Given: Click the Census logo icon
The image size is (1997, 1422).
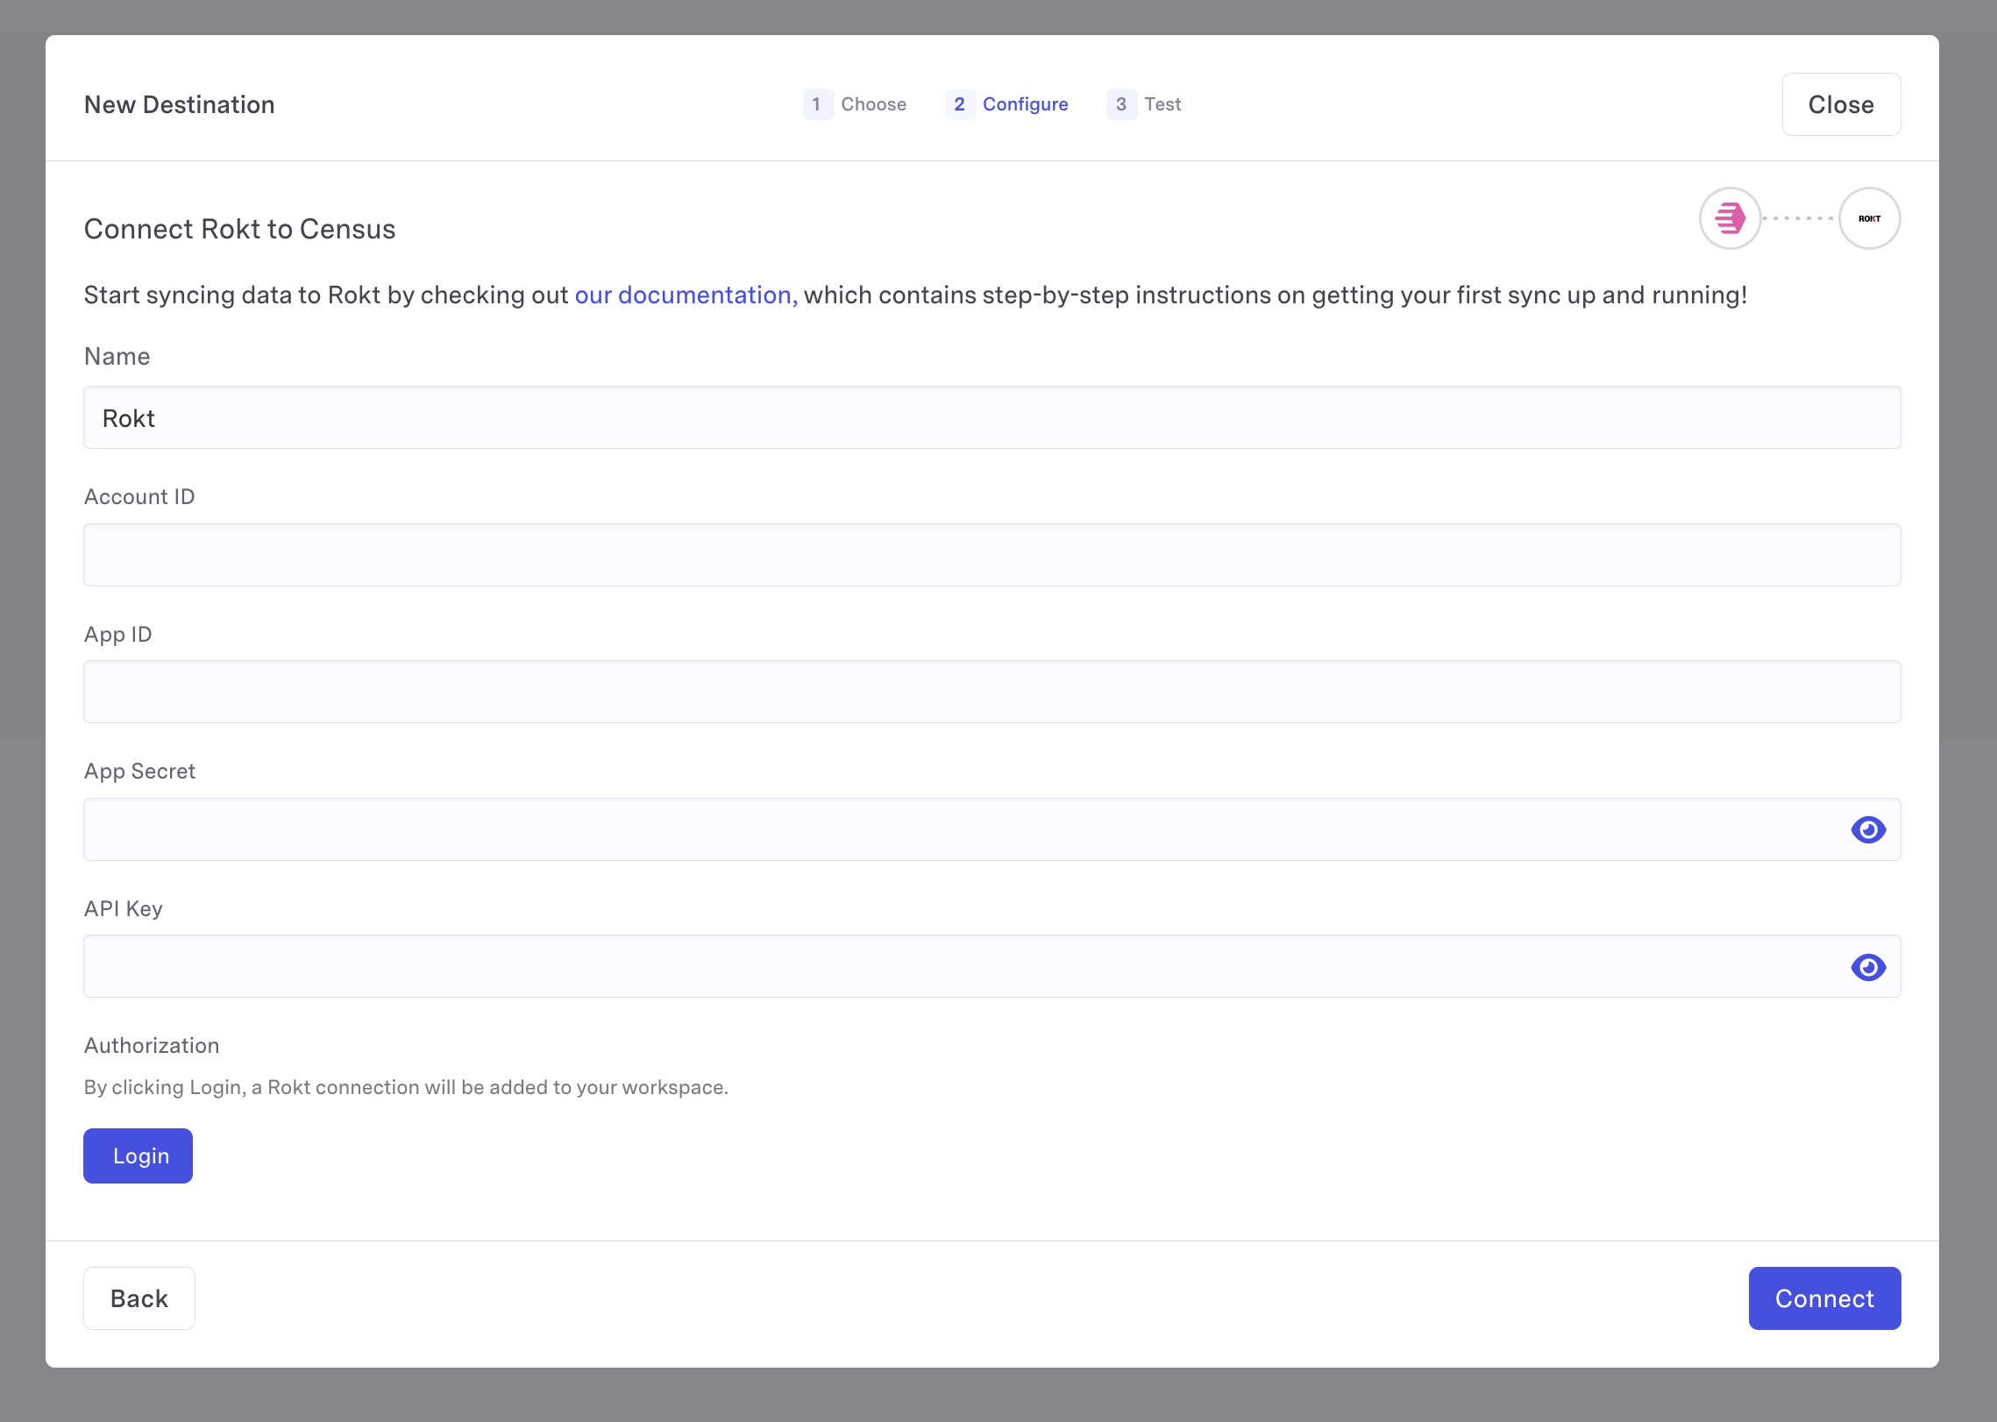Looking at the screenshot, I should (1730, 218).
